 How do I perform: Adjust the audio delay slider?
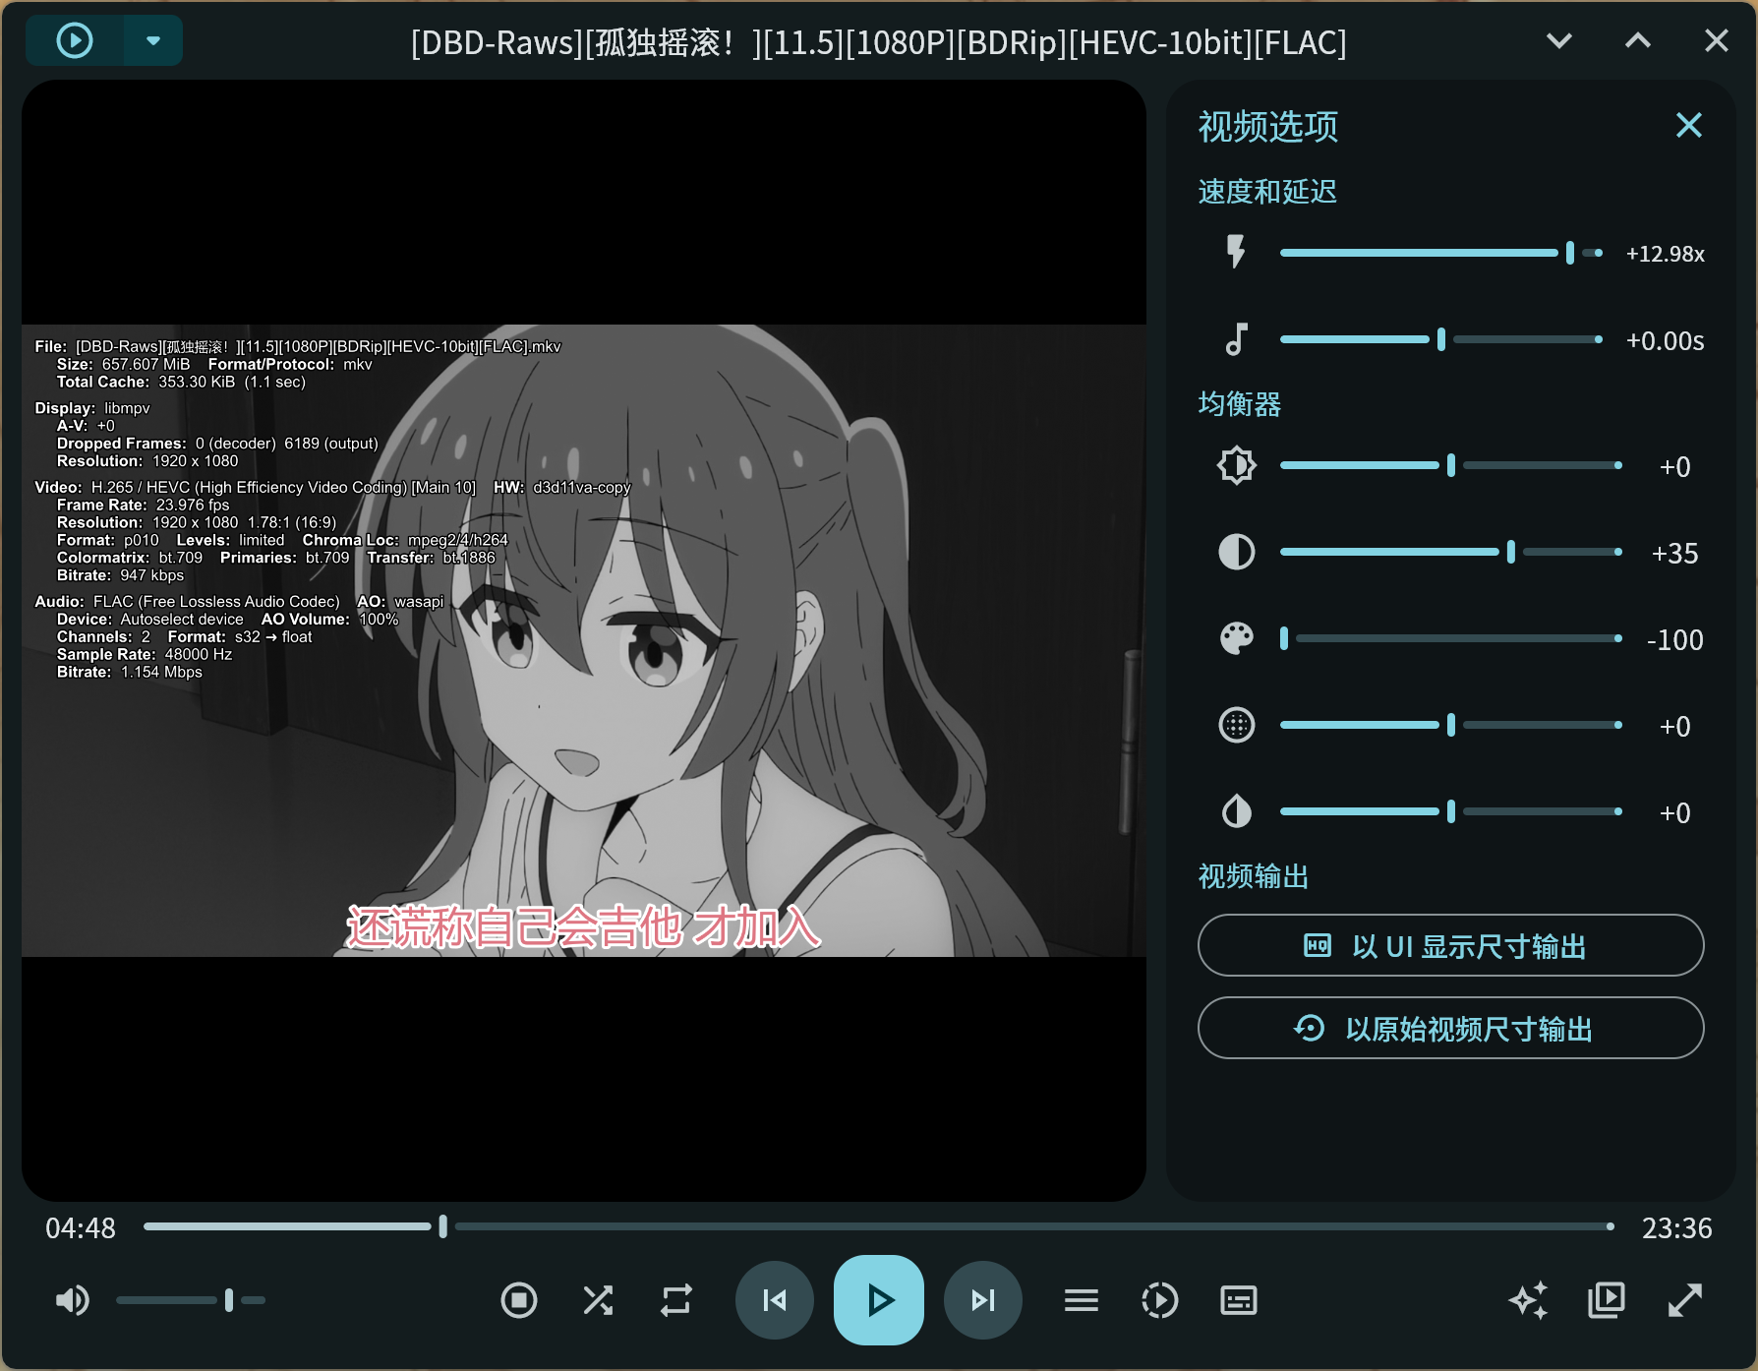(x=1441, y=339)
